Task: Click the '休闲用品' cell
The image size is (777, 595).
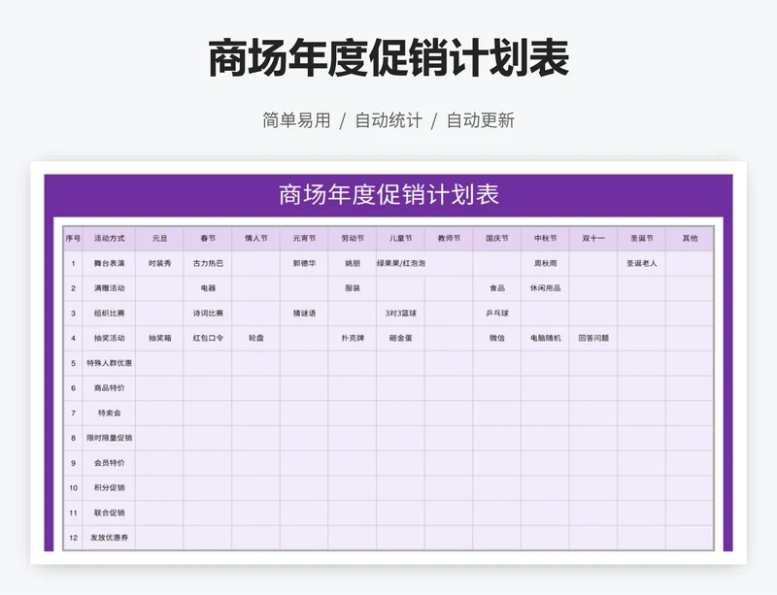Action: click(x=545, y=288)
